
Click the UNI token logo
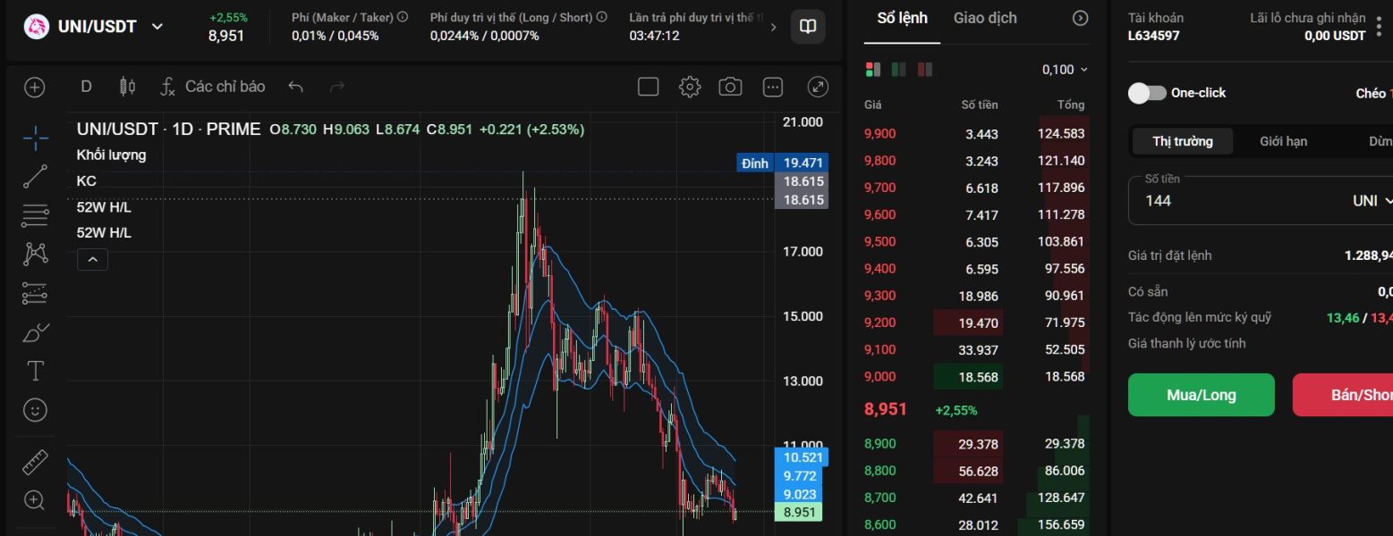pyautogui.click(x=36, y=27)
